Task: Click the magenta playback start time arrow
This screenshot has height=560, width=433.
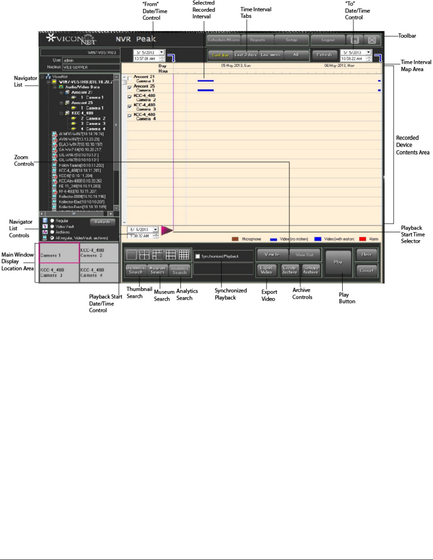Action: (x=167, y=229)
